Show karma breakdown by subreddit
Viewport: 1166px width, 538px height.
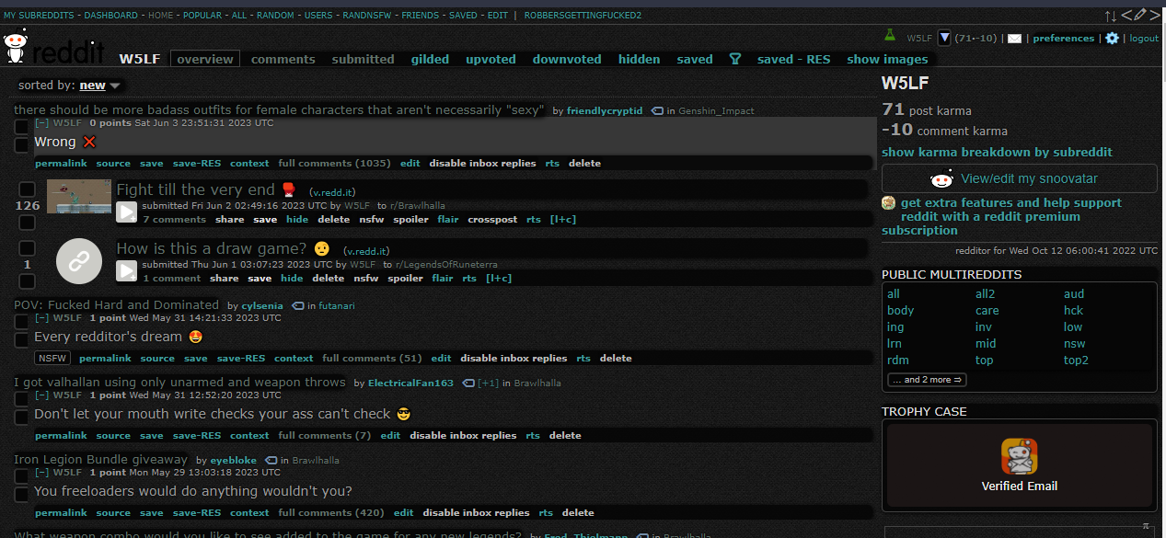tap(997, 152)
